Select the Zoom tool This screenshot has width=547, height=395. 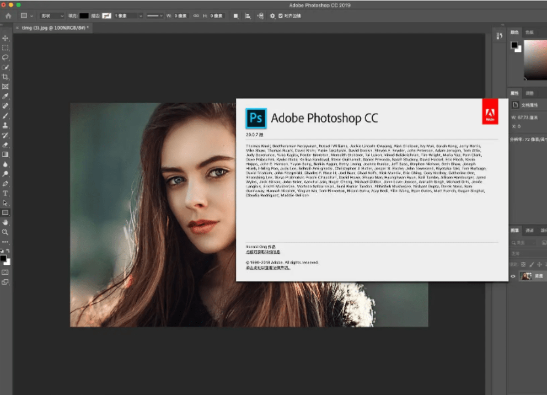(5, 232)
